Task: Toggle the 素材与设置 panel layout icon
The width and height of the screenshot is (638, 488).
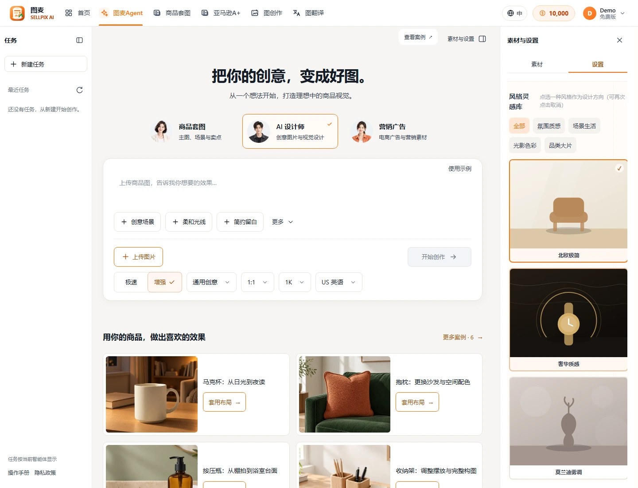Action: tap(482, 39)
